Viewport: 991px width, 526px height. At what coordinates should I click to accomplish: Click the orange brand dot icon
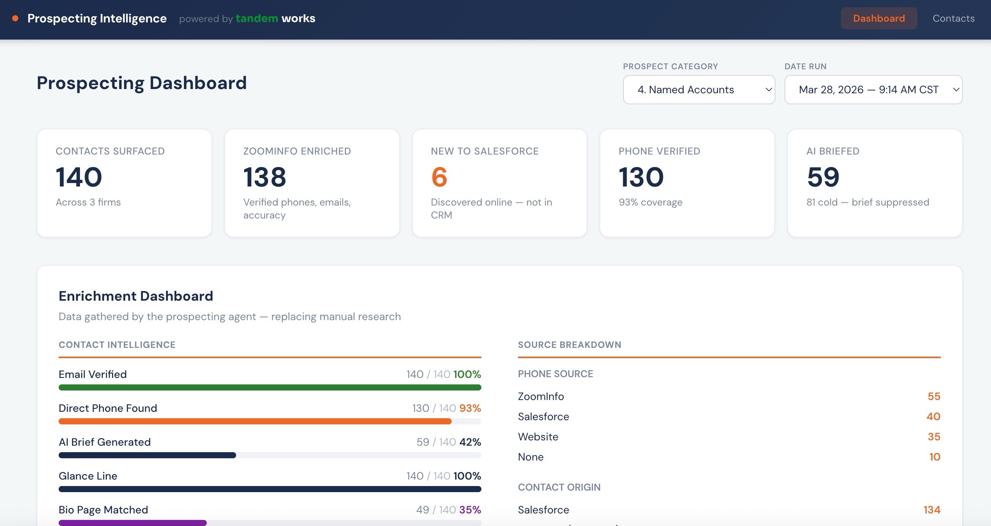(x=15, y=18)
